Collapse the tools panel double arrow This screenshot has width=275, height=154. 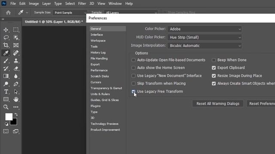tap(3, 19)
